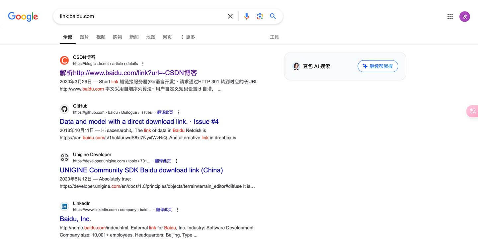Open the 工具 search tools
The image size is (478, 250).
point(275,37)
